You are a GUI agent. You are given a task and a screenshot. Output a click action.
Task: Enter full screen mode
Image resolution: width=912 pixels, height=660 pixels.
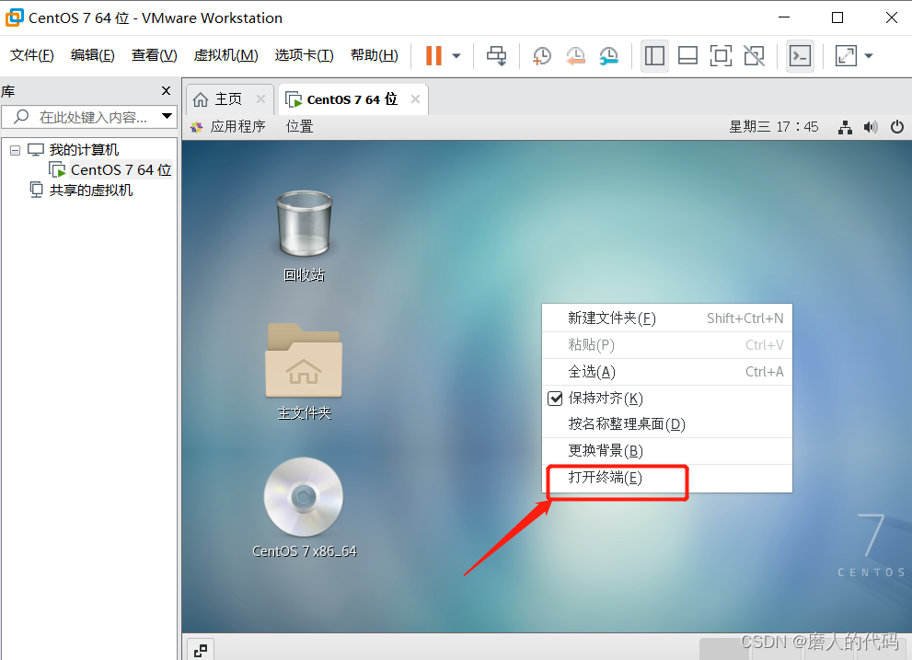pyautogui.click(x=721, y=56)
